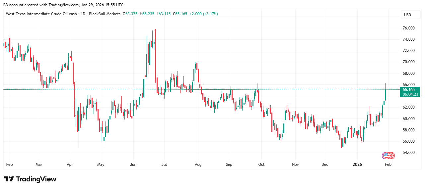Click the 70.000 price axis label

pos(408,62)
